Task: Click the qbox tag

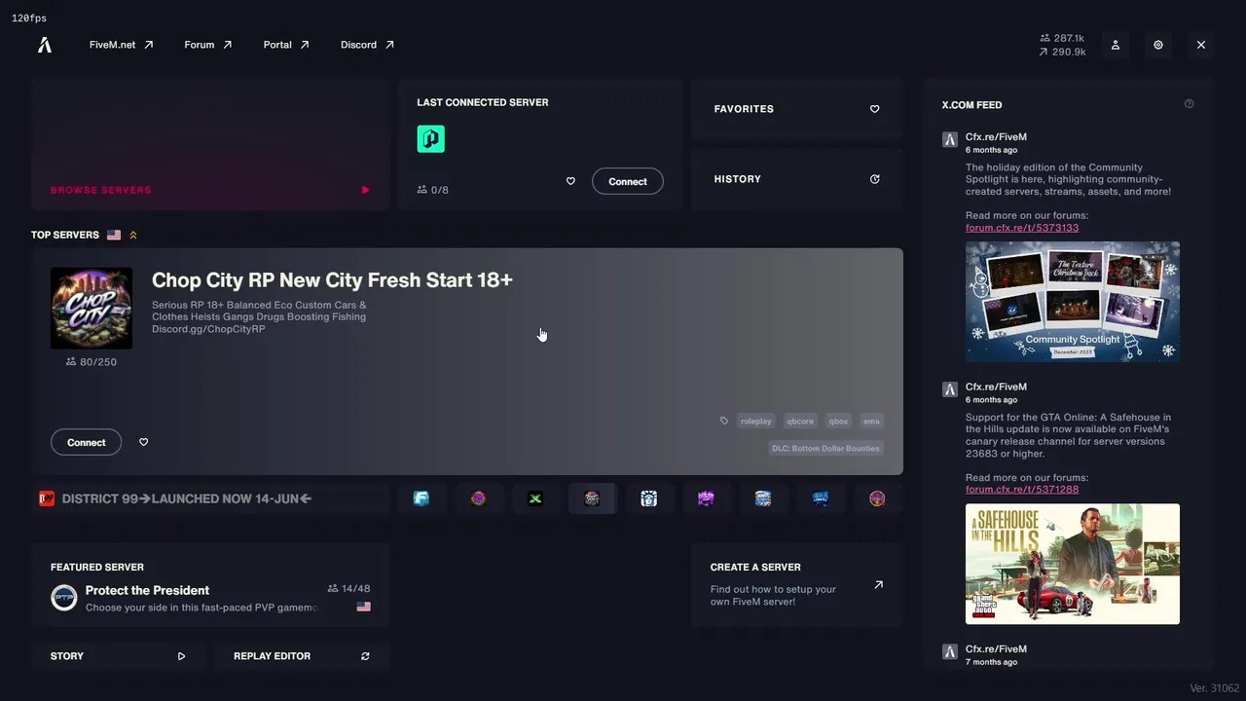Action: point(838,422)
